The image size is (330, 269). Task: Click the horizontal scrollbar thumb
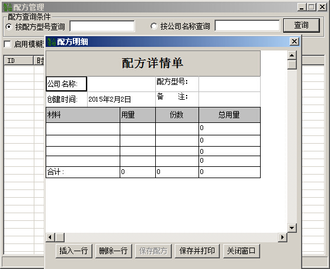coord(60,238)
